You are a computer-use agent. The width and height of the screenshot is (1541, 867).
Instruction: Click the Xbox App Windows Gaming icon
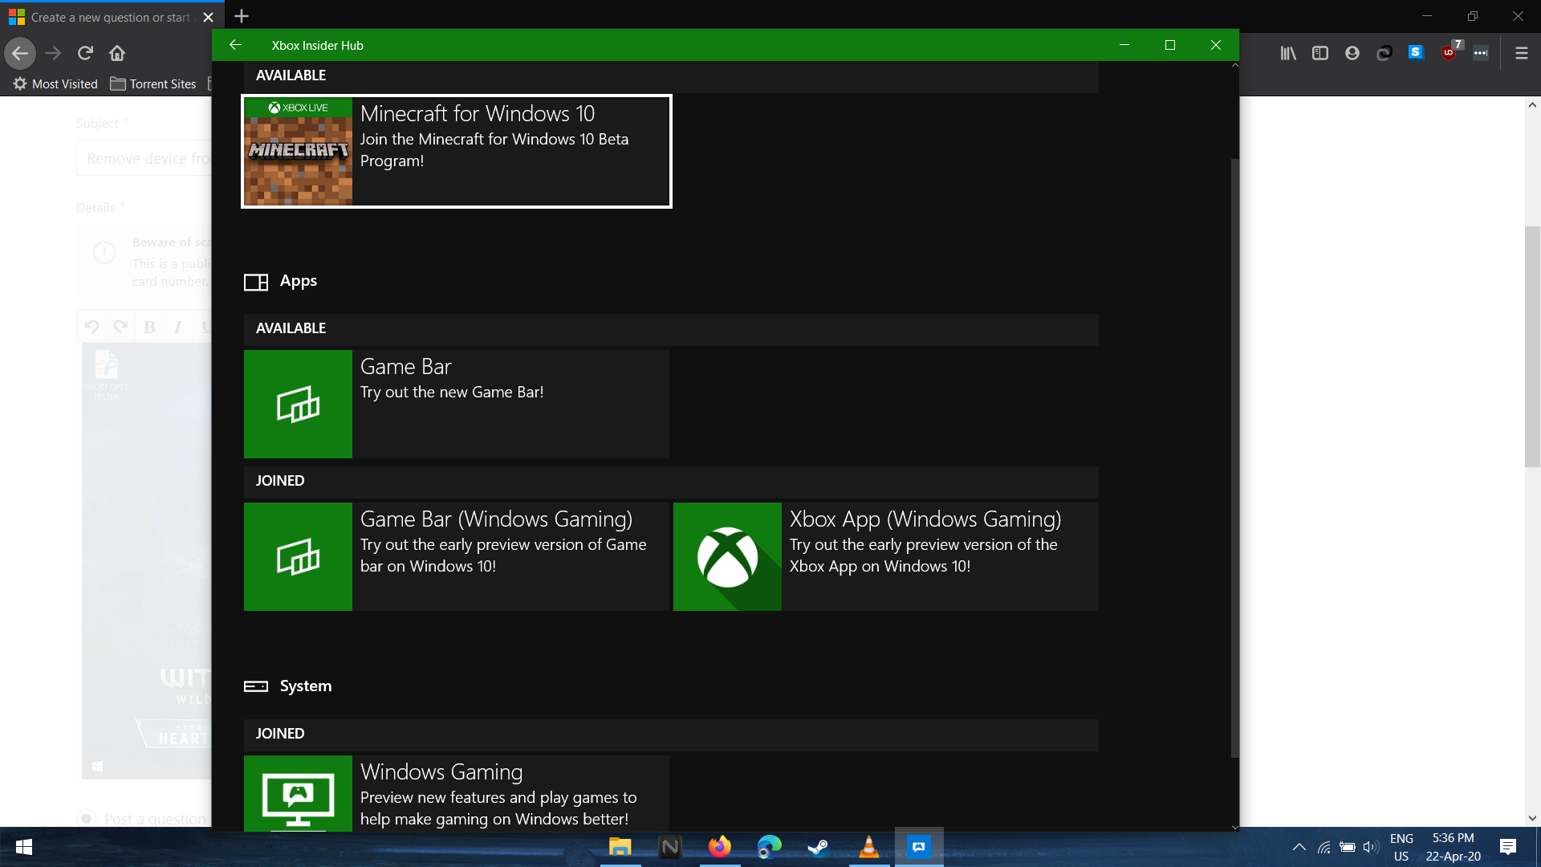click(x=728, y=556)
